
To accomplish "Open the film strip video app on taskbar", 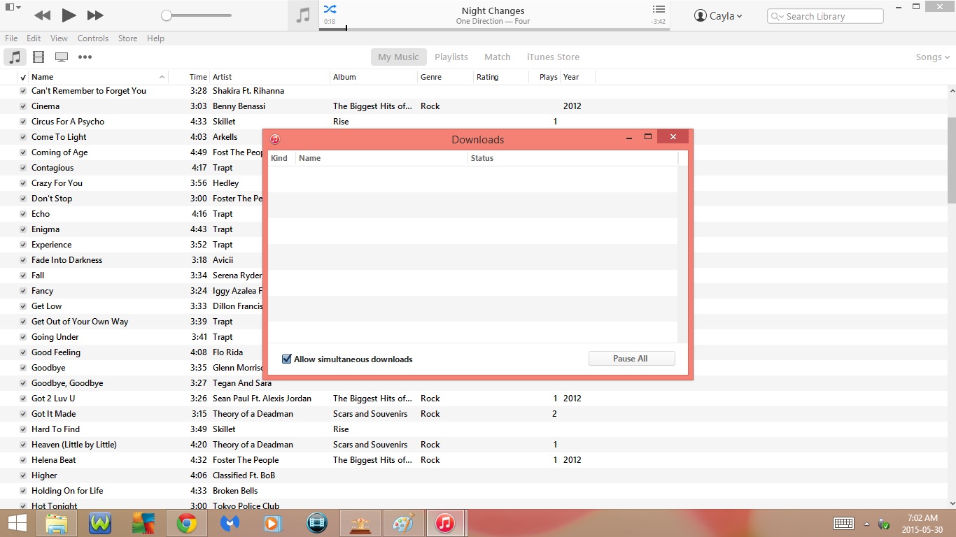I will 317,523.
